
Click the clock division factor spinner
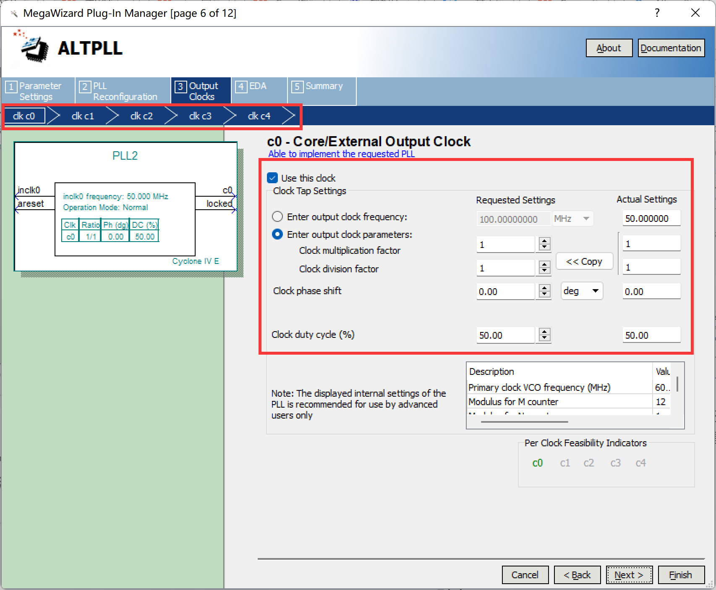[544, 267]
